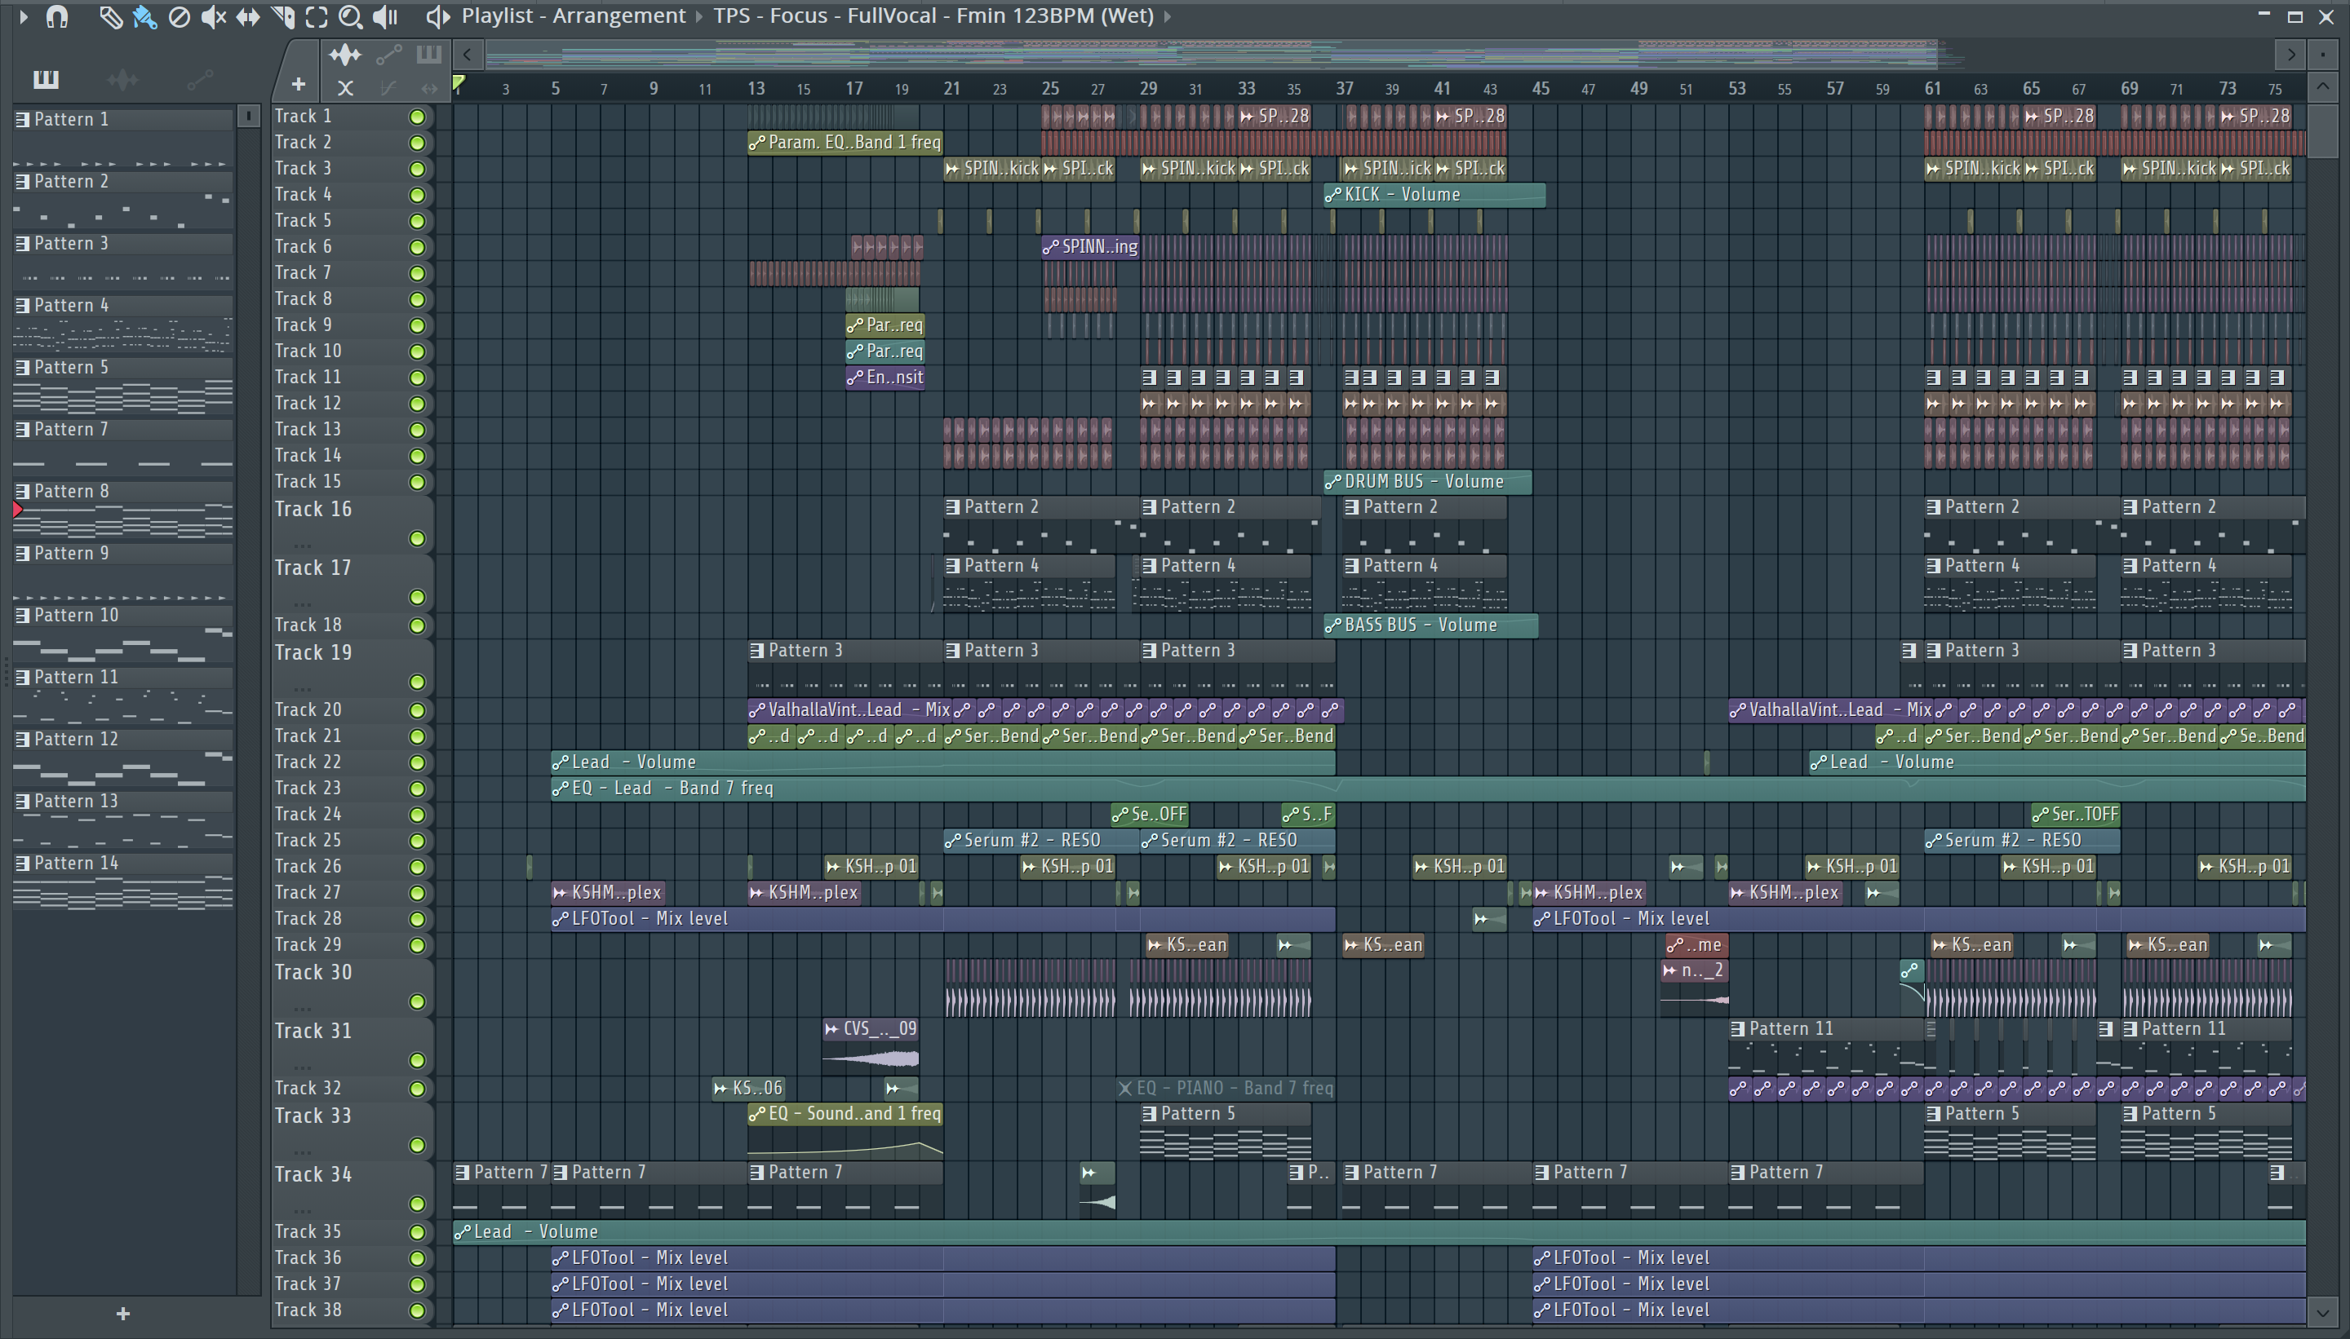Click the vertical scrollbar down arrow
The width and height of the screenshot is (2350, 1339).
point(2322,1313)
